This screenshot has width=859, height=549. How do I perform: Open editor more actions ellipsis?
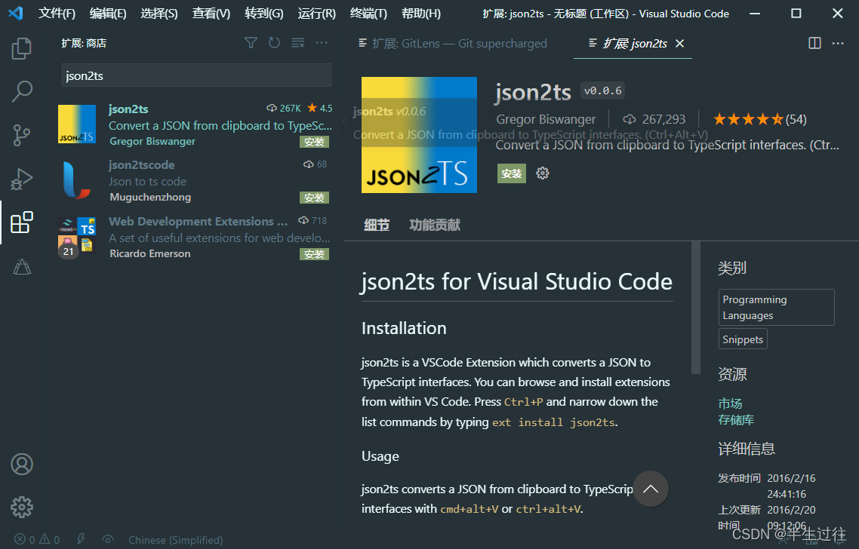[838, 43]
